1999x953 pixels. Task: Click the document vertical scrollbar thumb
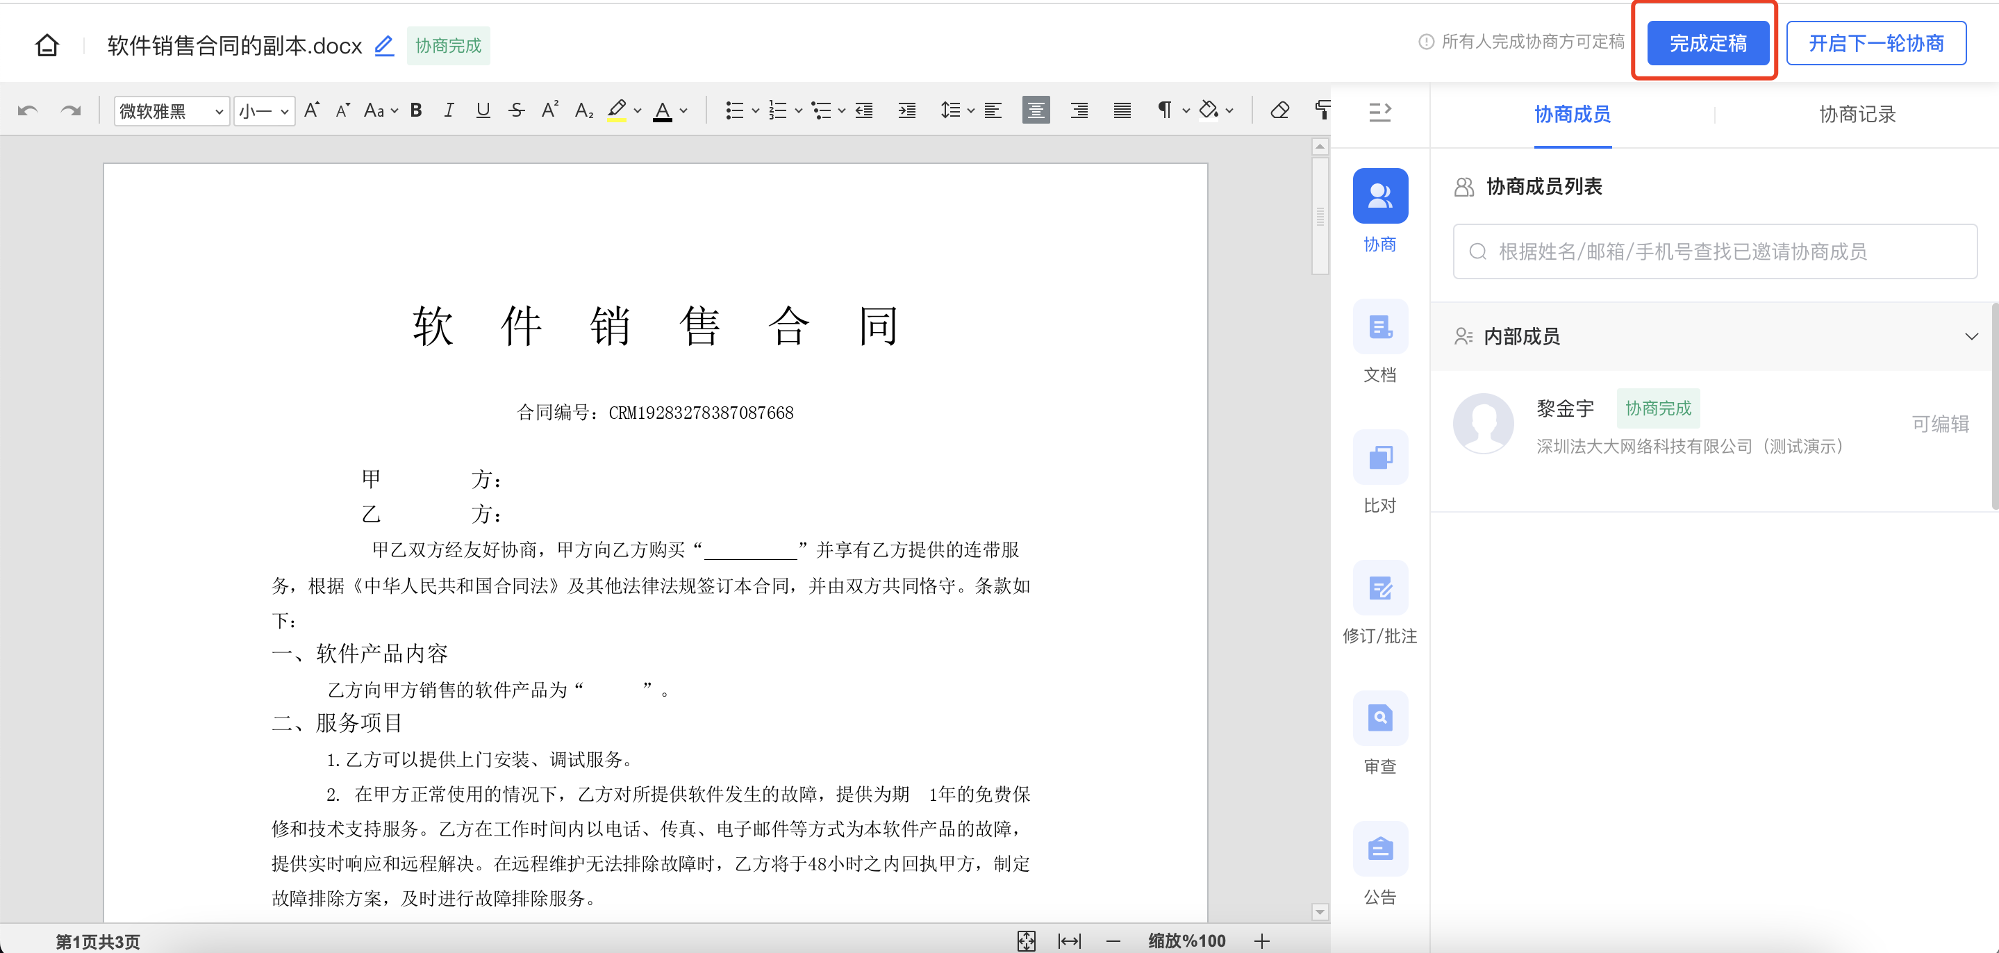pos(1319,216)
